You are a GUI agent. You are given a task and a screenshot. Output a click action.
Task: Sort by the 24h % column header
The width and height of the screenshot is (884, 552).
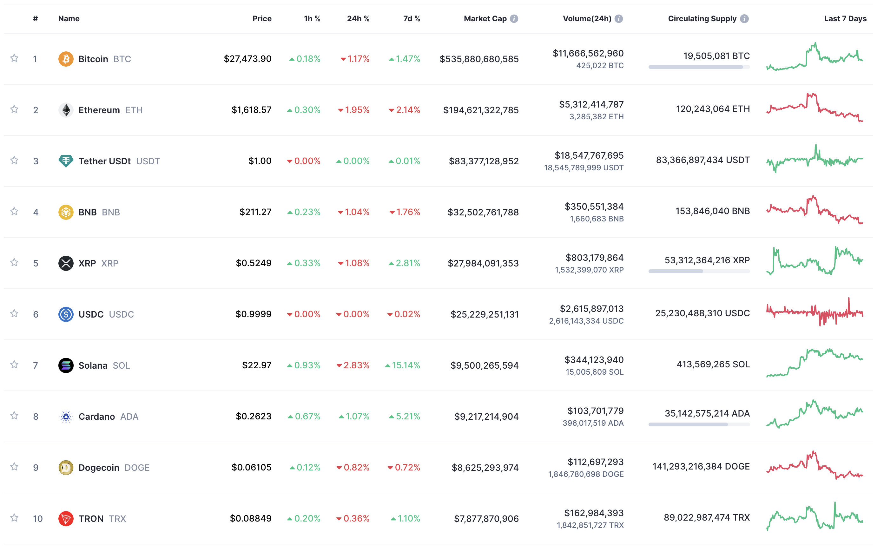tap(358, 19)
